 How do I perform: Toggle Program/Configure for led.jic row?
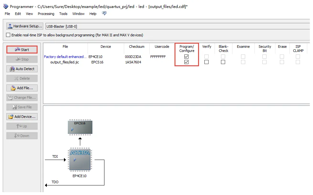[187, 62]
